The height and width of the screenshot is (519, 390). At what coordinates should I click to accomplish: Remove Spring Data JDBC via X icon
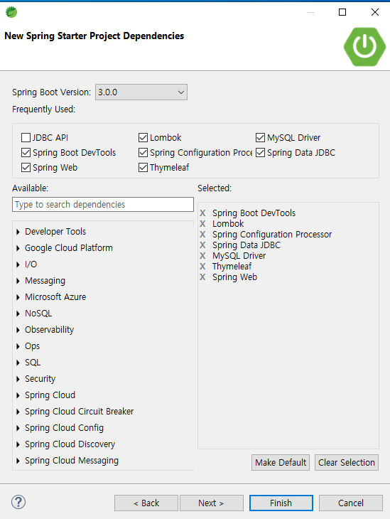(x=202, y=245)
